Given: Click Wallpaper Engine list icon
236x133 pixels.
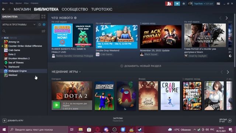Looking at the screenshot, I should pyautogui.click(x=6, y=71).
